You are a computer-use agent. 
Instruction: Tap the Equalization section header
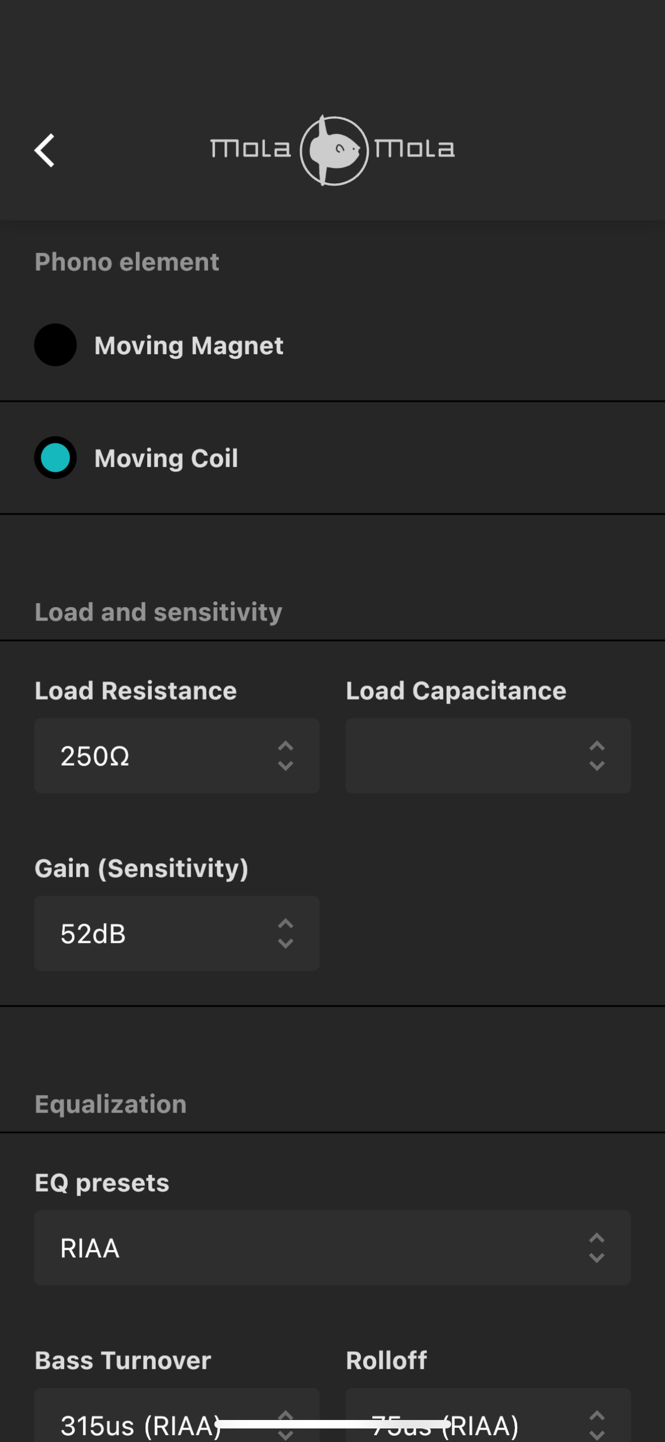point(111,1104)
